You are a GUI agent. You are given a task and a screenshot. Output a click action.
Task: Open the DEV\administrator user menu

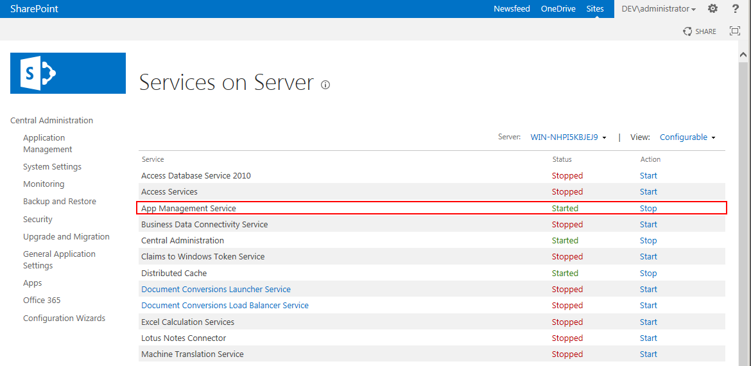click(659, 8)
